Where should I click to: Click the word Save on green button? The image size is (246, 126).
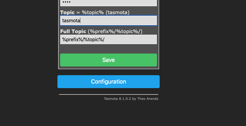(x=108, y=60)
